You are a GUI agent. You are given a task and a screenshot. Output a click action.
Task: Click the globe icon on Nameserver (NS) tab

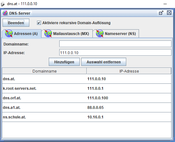point(100,33)
